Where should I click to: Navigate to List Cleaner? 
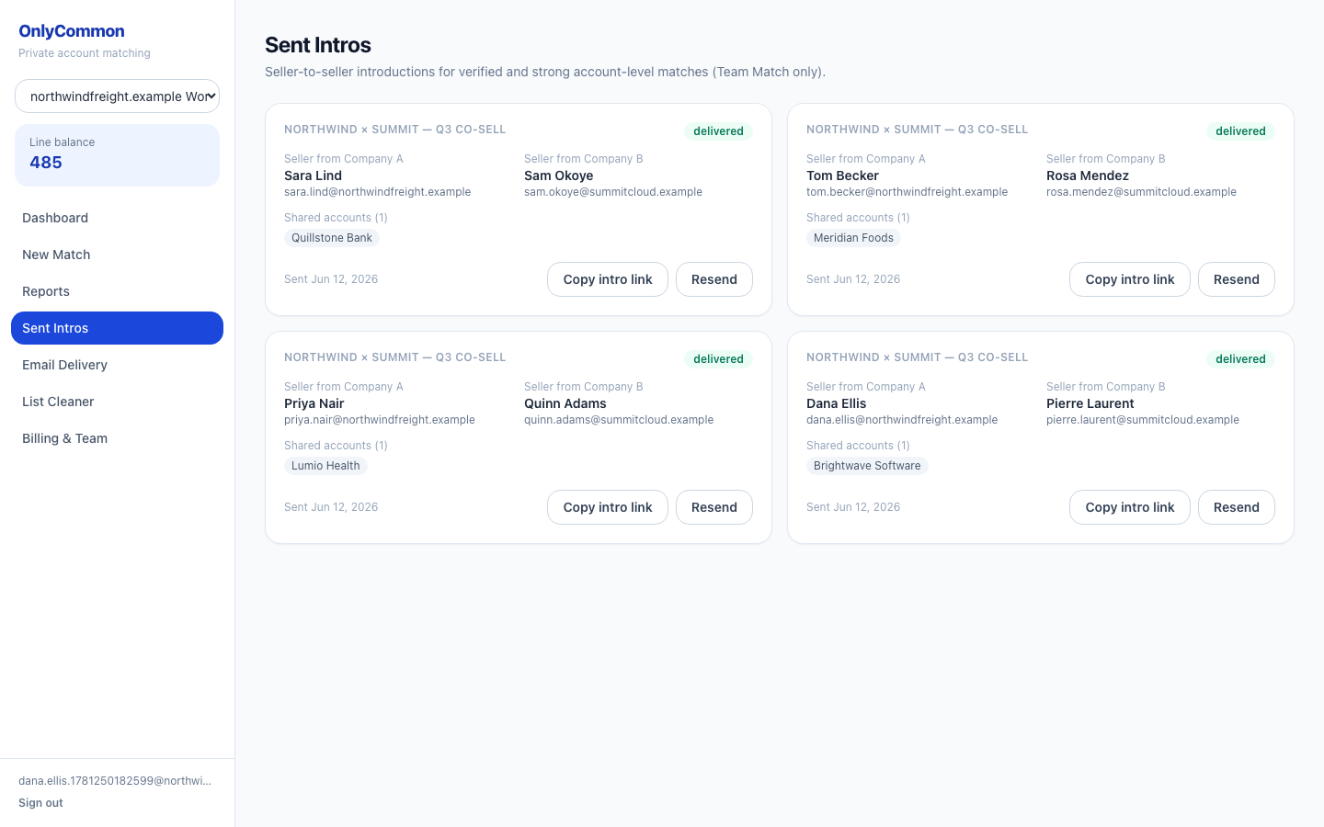point(117,402)
